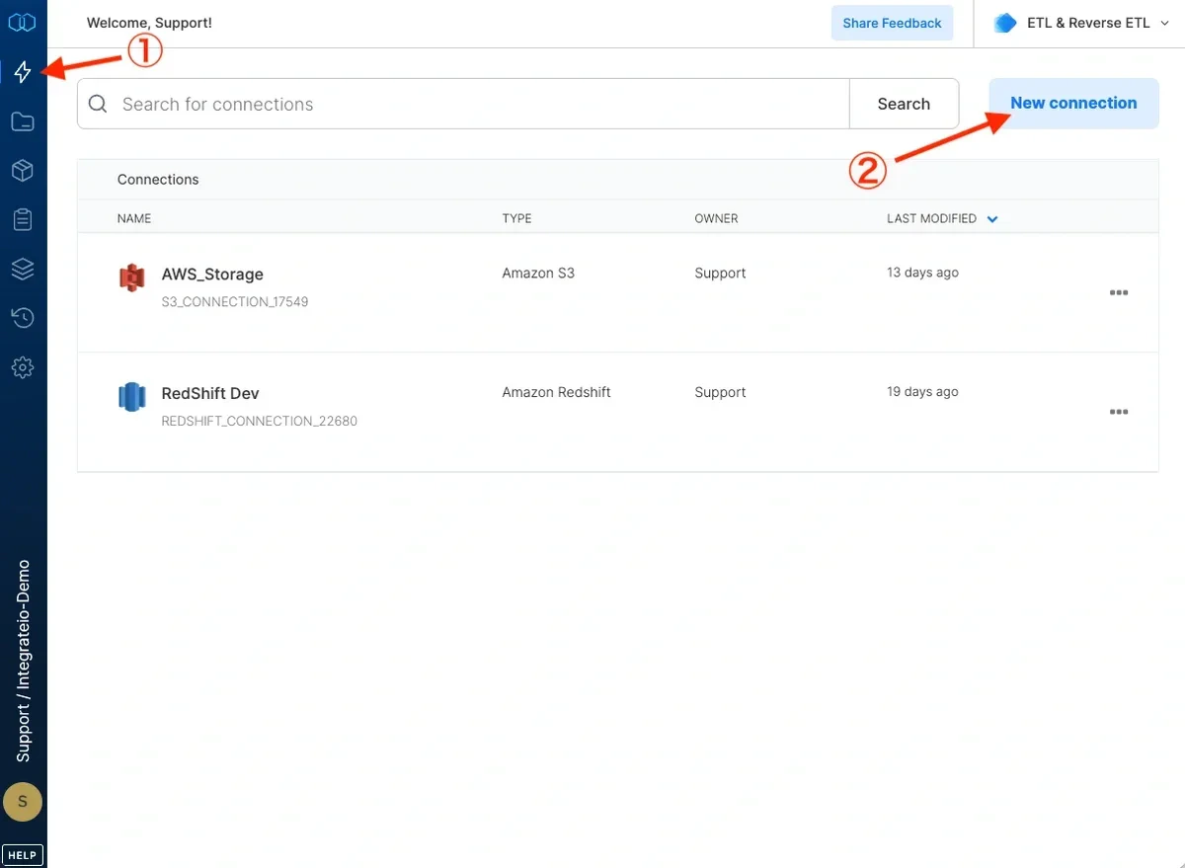
Task: Click the Search for connections input field
Action: [395, 103]
